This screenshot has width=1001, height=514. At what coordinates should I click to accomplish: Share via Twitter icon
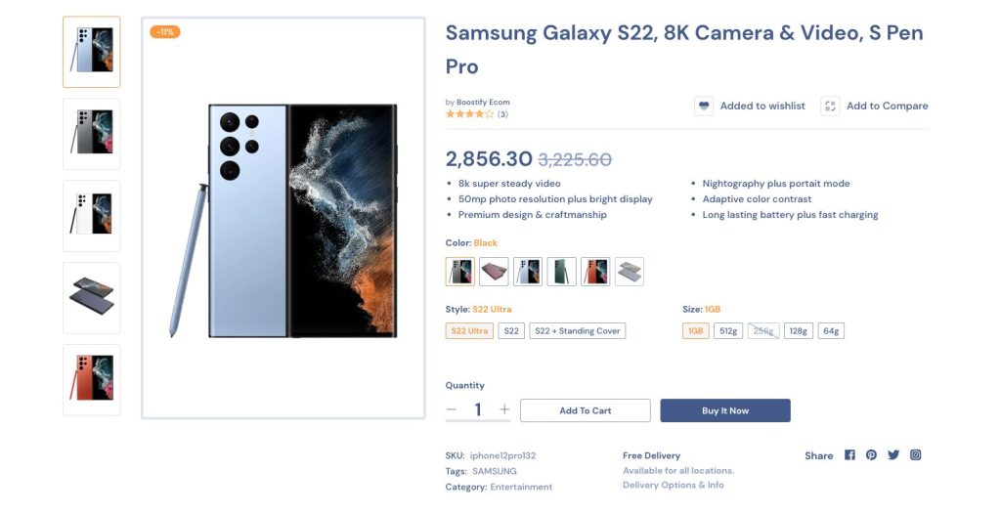click(x=893, y=454)
